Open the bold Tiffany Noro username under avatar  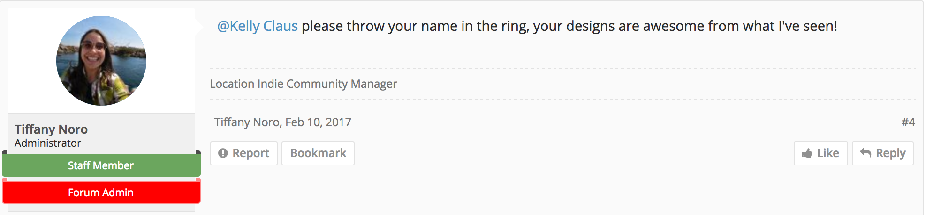click(51, 129)
